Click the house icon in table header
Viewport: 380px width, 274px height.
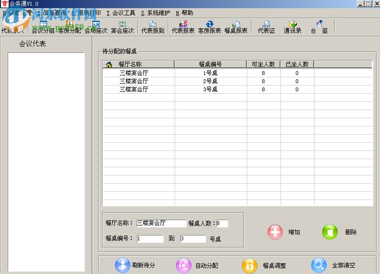[x=109, y=64]
